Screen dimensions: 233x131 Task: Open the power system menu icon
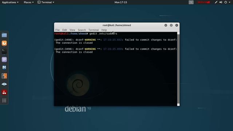tap(226, 2)
